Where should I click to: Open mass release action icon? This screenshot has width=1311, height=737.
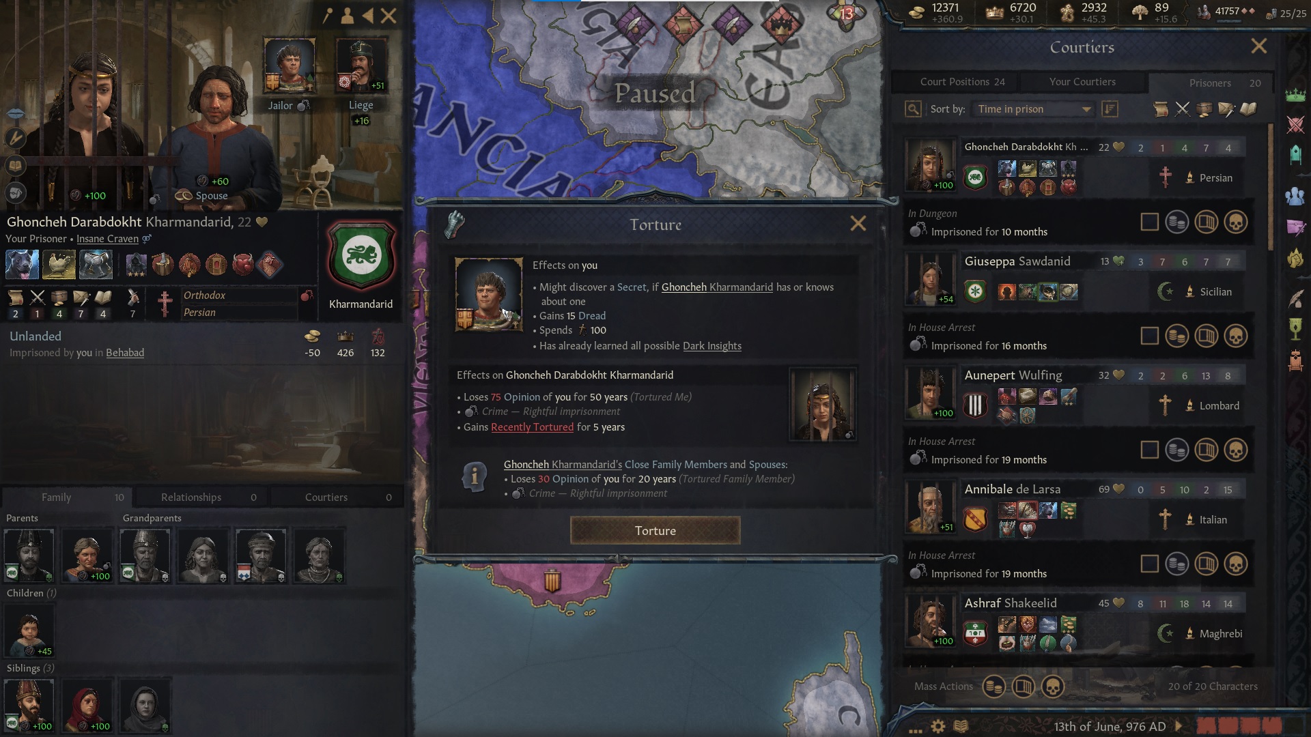tap(1023, 687)
